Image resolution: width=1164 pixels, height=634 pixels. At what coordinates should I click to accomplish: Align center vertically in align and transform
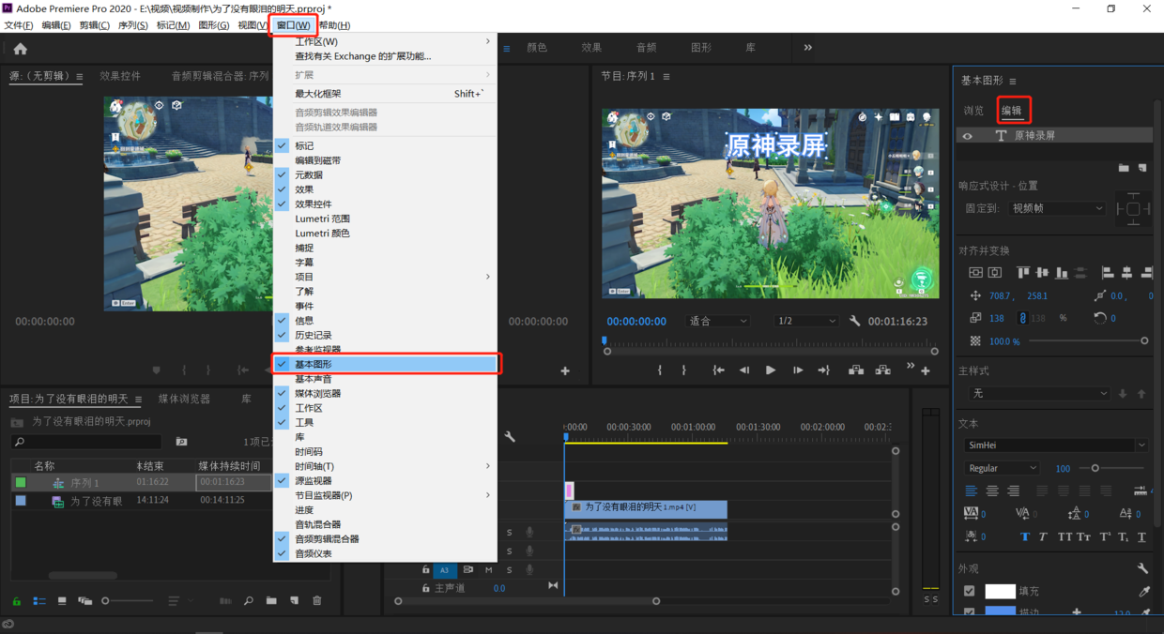tap(975, 273)
